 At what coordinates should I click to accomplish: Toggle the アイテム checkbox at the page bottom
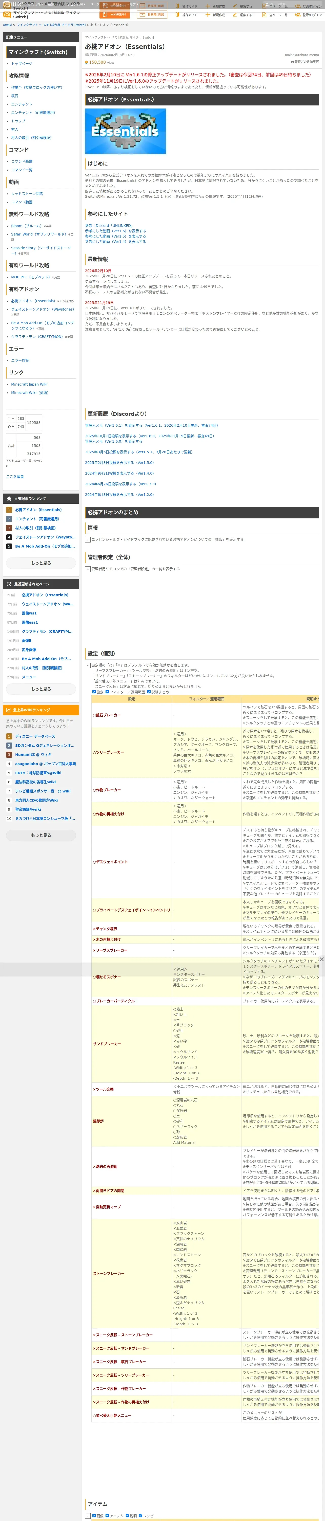tap(107, 1516)
